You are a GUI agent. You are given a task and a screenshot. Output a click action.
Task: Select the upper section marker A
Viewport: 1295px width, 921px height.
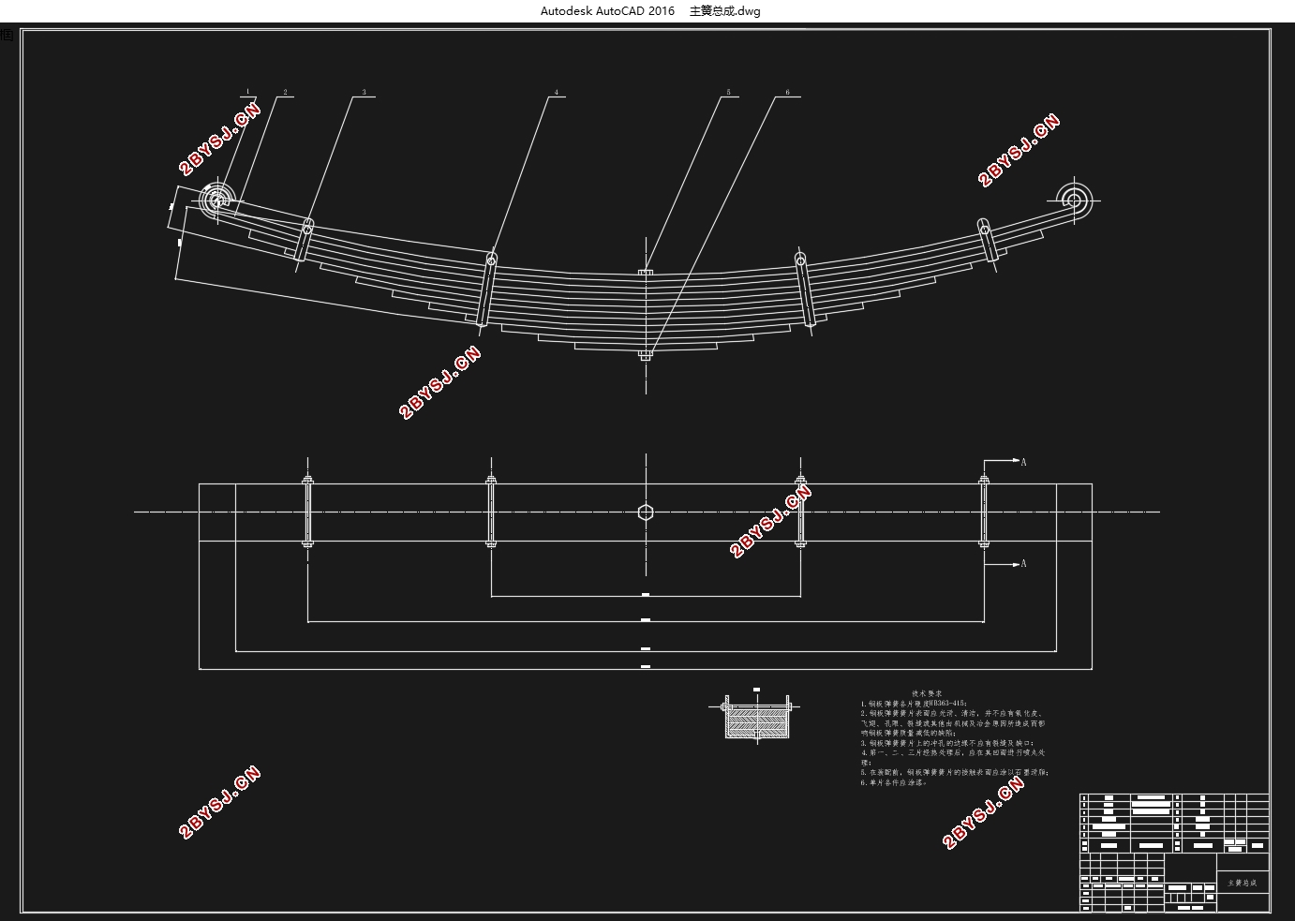point(1023,462)
